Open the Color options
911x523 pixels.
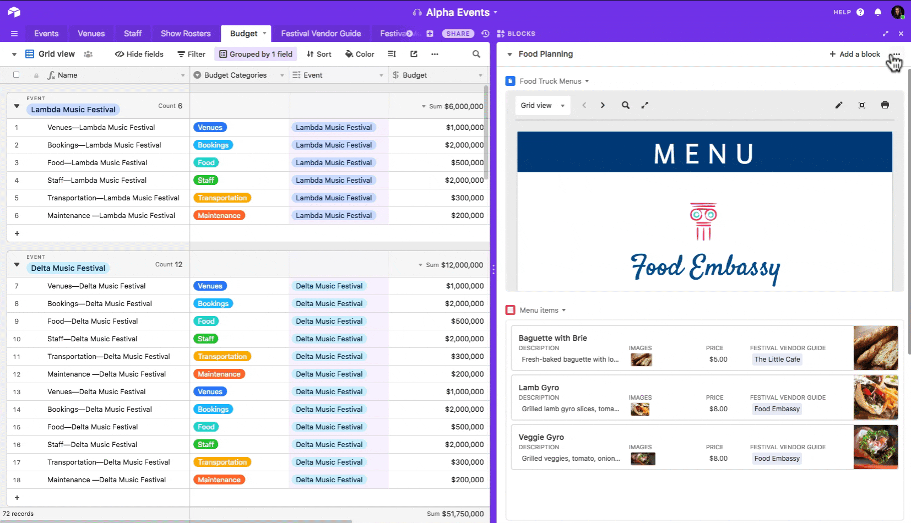[360, 54]
